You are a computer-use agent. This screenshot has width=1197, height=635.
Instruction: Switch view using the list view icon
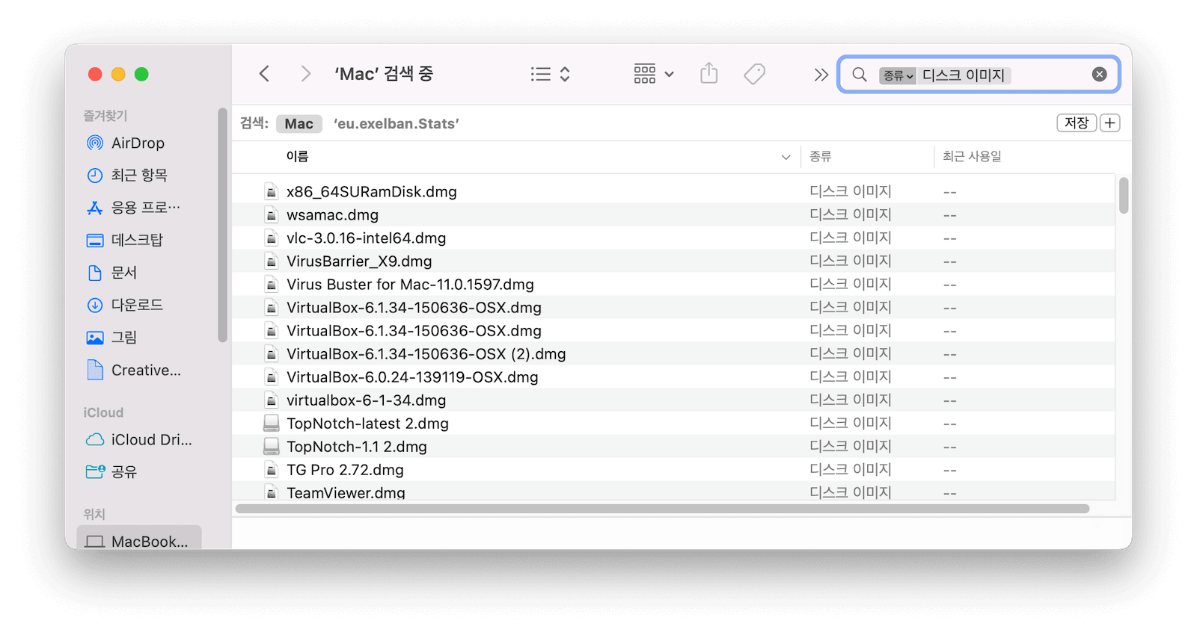point(541,74)
